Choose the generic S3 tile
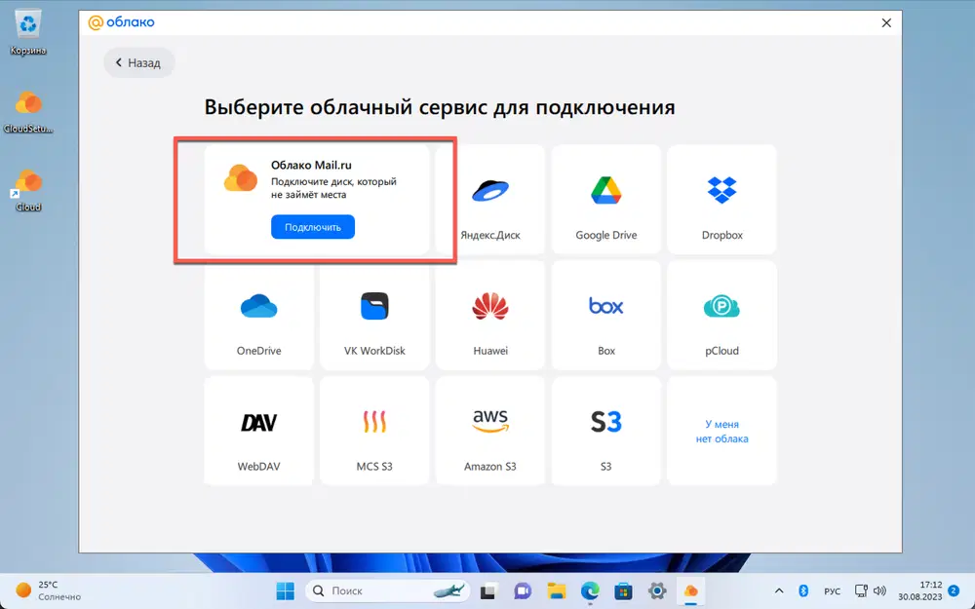The height and width of the screenshot is (609, 975). pyautogui.click(x=605, y=431)
